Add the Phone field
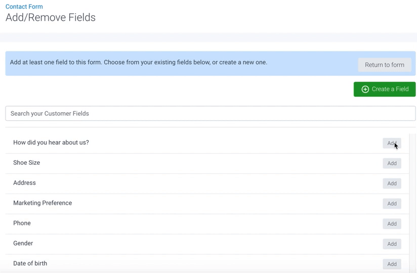Viewport: 417px width, 273px height. pyautogui.click(x=392, y=224)
